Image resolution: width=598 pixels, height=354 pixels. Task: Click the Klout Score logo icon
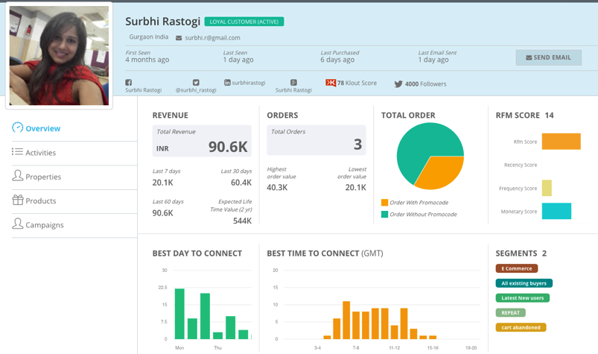tap(330, 83)
